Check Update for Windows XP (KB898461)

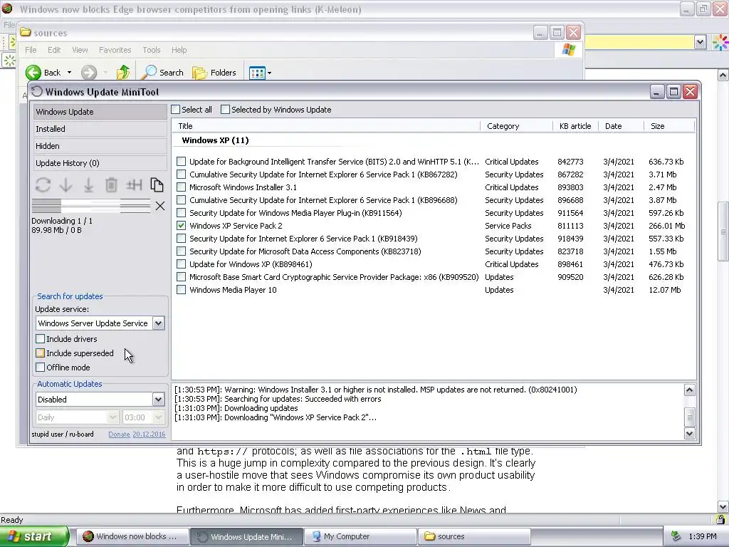(182, 264)
